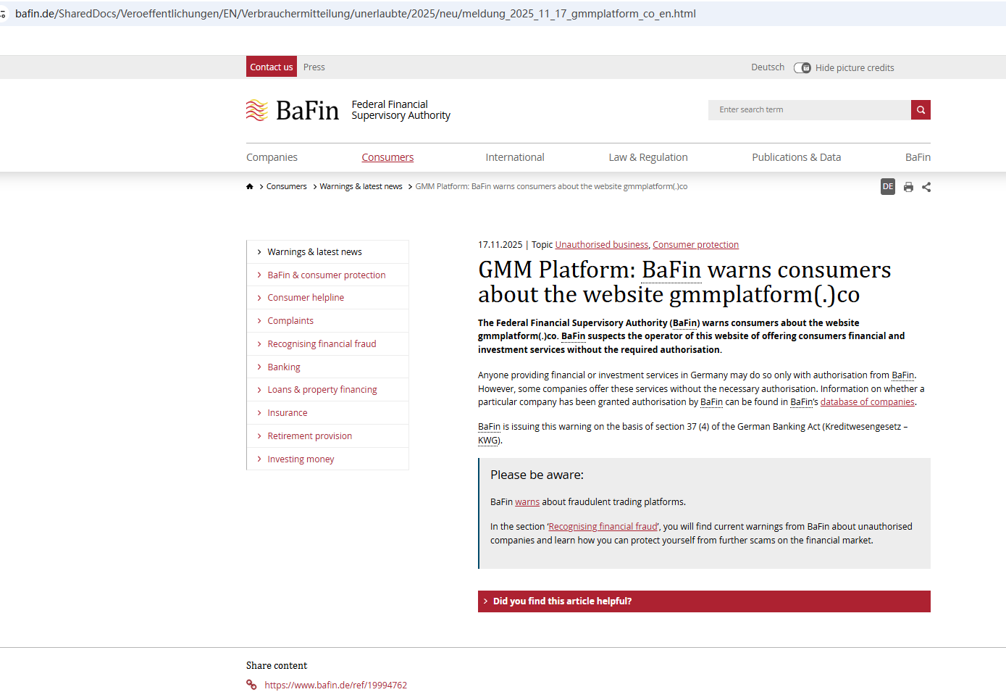Open the Consumers navigation menu

pyautogui.click(x=387, y=157)
